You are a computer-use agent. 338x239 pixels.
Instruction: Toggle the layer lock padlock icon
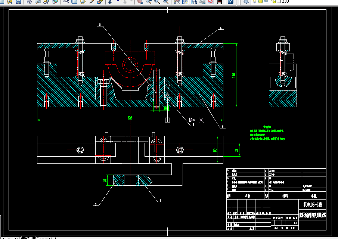coord(274,1)
